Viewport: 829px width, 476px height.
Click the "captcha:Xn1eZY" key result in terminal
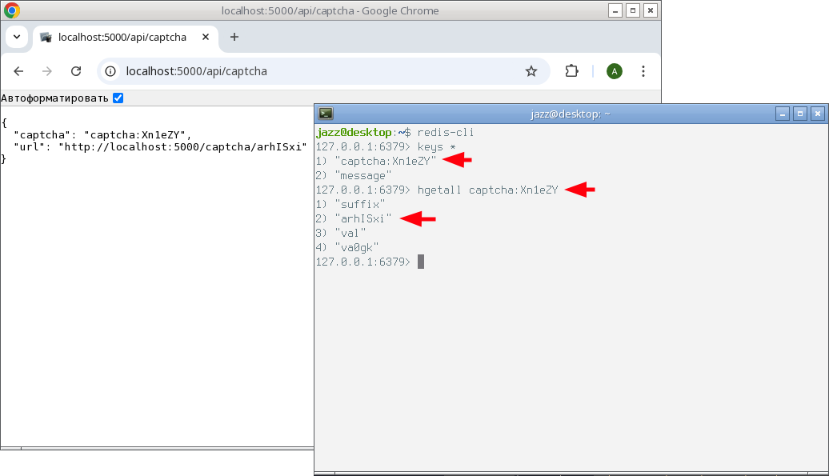386,161
